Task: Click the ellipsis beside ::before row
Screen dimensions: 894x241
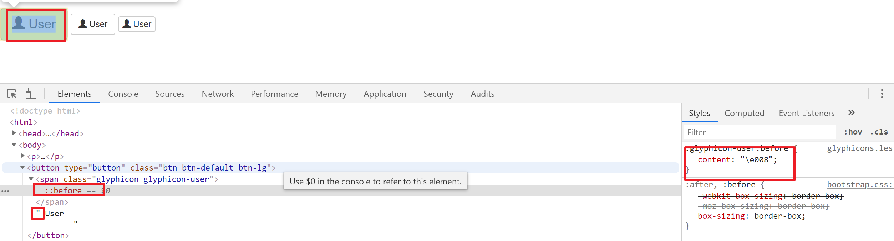Action: 5,191
